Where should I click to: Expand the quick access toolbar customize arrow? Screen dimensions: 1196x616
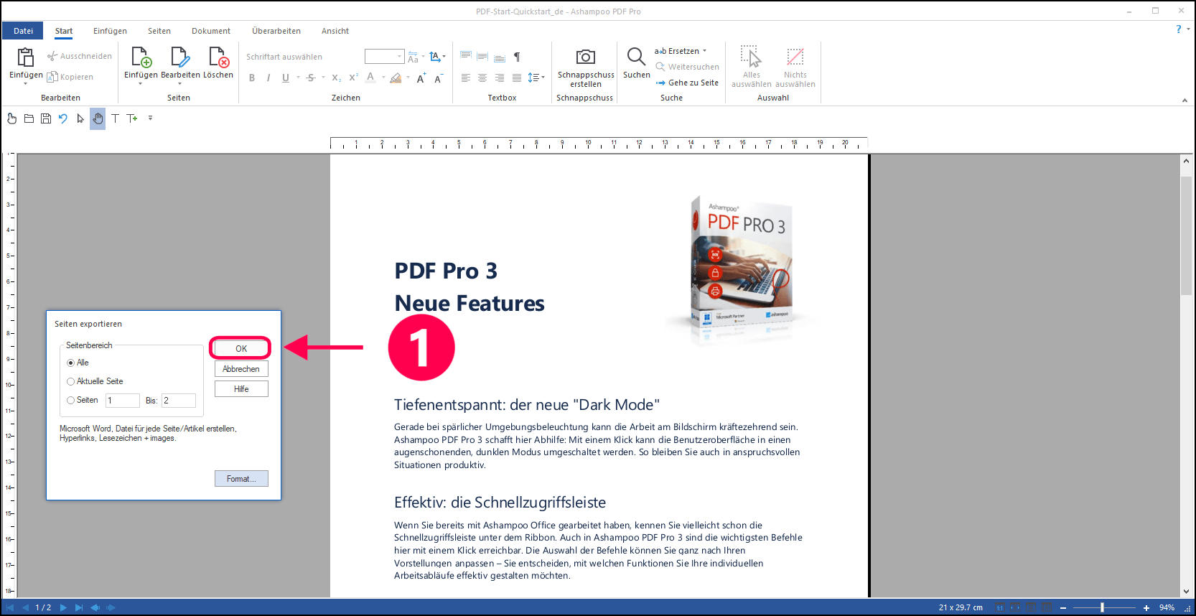pyautogui.click(x=150, y=118)
